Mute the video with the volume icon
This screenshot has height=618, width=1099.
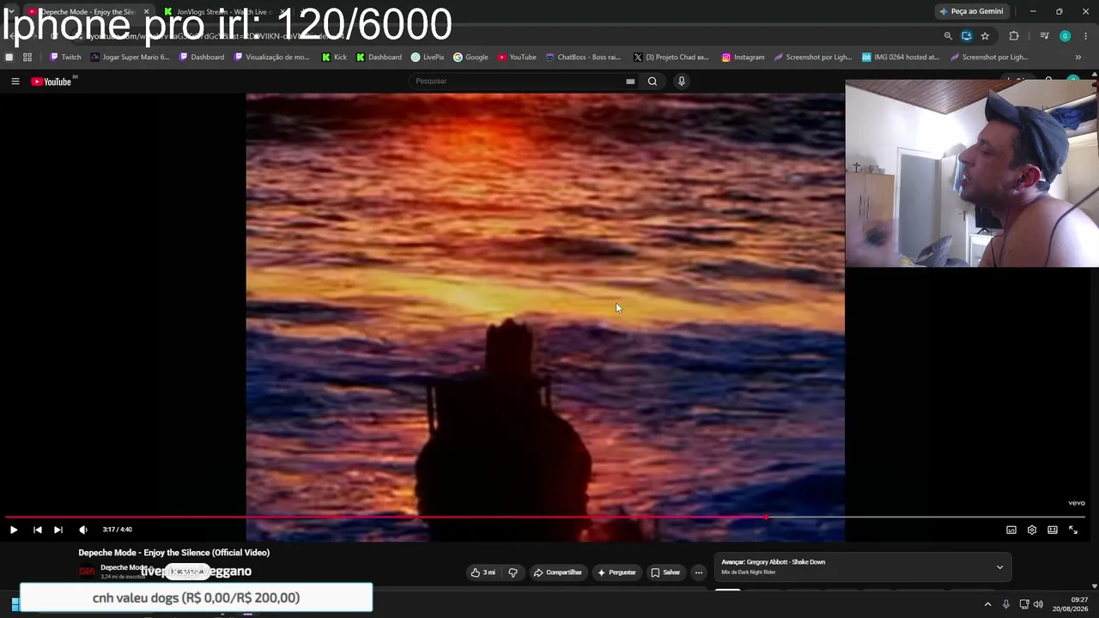point(83,530)
